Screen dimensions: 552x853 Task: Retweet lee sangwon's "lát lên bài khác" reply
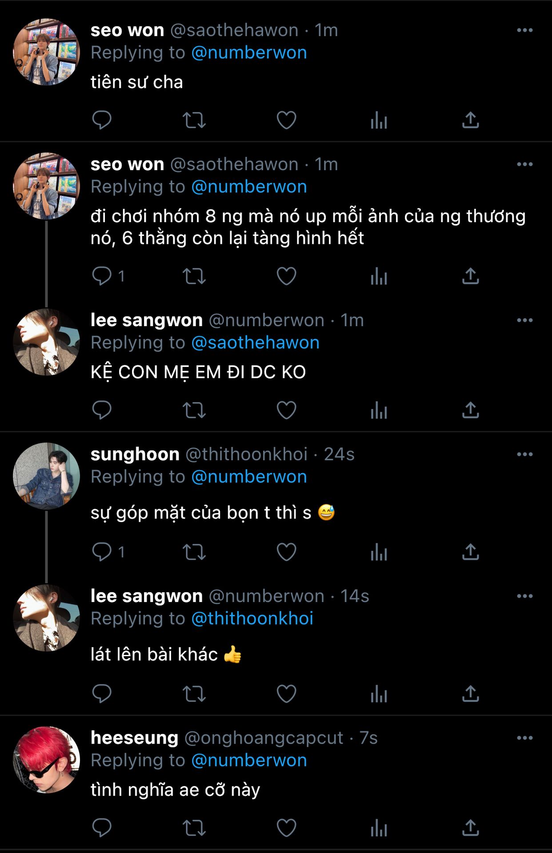click(194, 694)
